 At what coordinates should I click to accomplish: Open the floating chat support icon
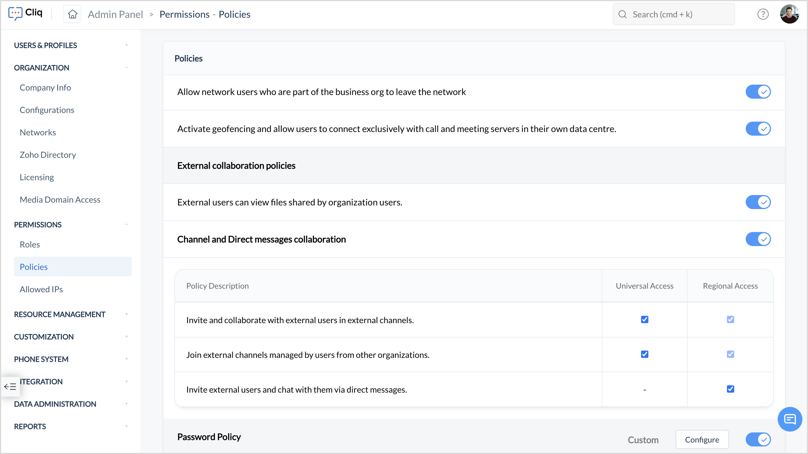tap(789, 419)
